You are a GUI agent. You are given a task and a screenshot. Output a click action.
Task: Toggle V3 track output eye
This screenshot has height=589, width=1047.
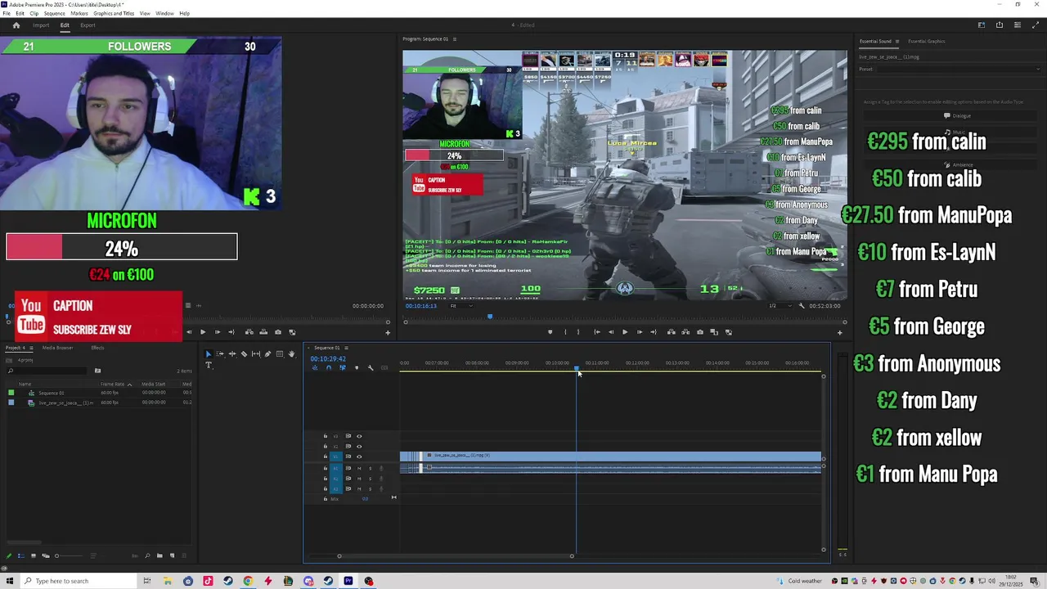tap(359, 436)
